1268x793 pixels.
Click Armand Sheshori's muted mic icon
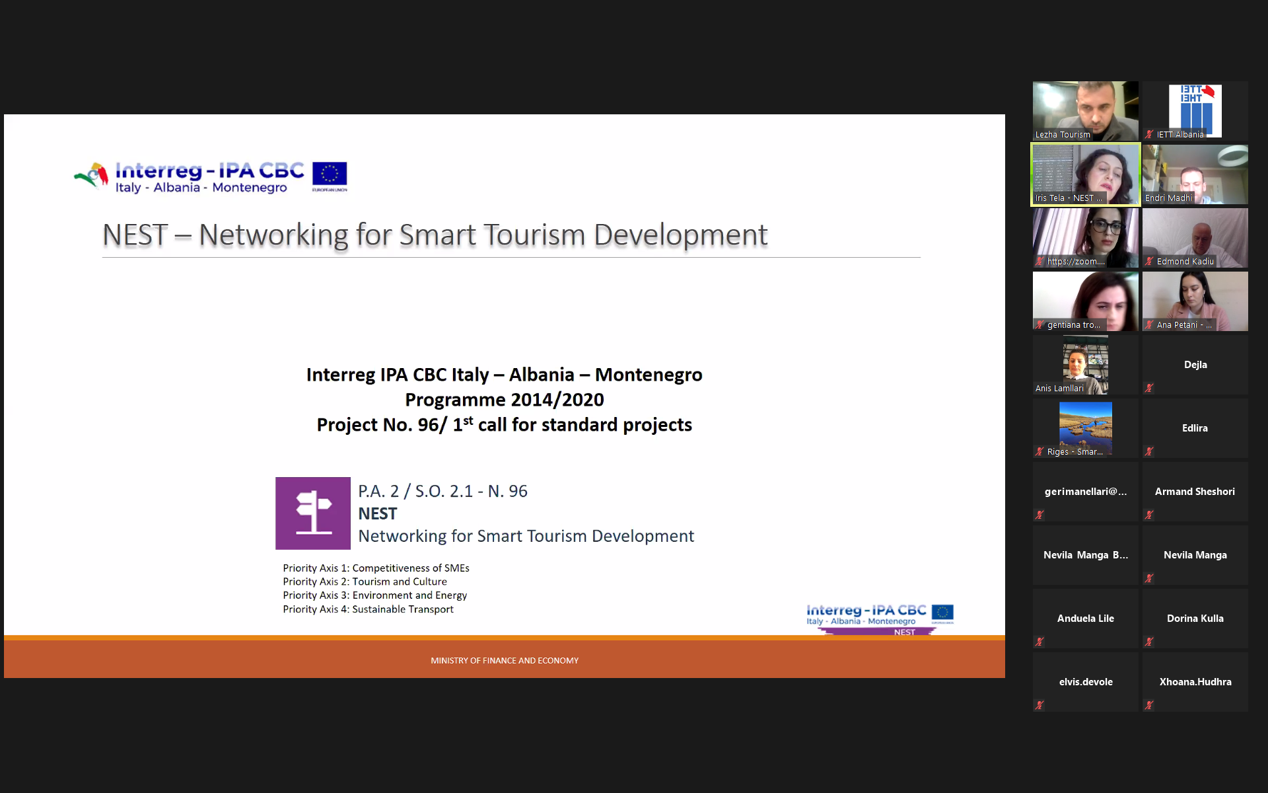pos(1149,515)
